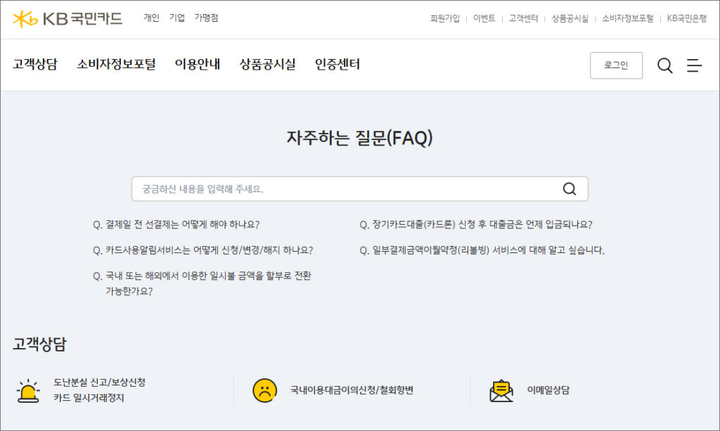Open the hamburger full menu icon
Screen dimensions: 720x431
coord(694,65)
